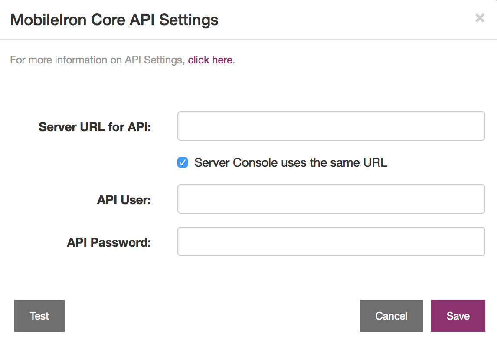Click the 'API User:' label

pos(124,200)
